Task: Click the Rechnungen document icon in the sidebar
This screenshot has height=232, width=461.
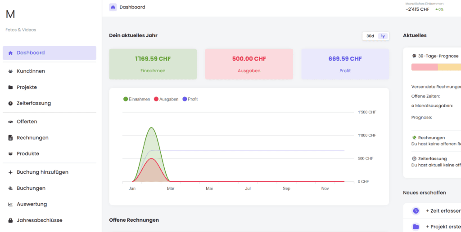Action: tap(10, 138)
